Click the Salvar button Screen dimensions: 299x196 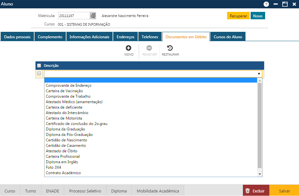click(x=284, y=191)
